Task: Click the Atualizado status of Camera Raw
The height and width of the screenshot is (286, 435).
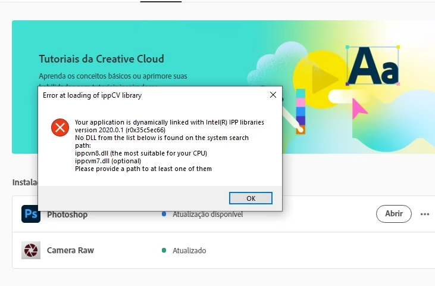Action: coord(189,250)
